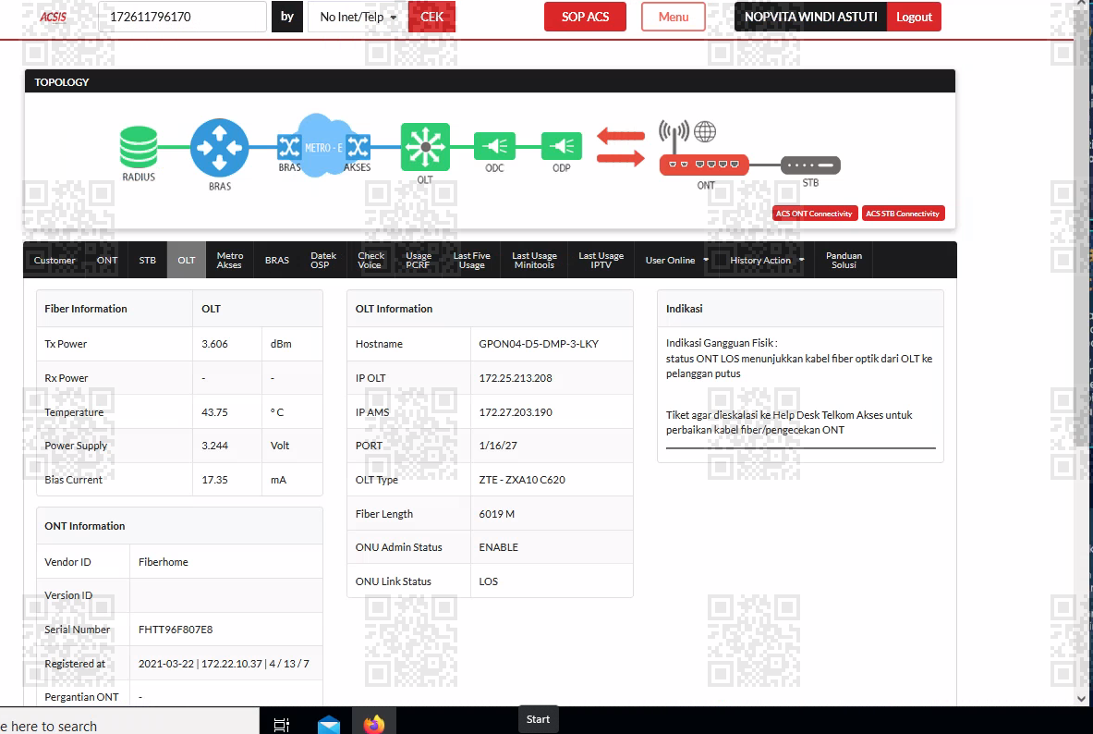Click the globe icon above ONT

point(705,131)
